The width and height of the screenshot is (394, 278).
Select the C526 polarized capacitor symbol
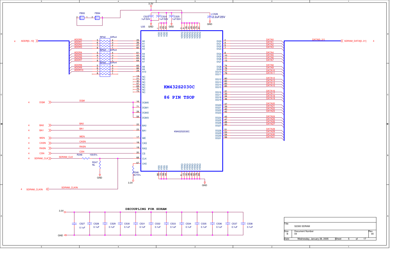pyautogui.click(x=210, y=17)
